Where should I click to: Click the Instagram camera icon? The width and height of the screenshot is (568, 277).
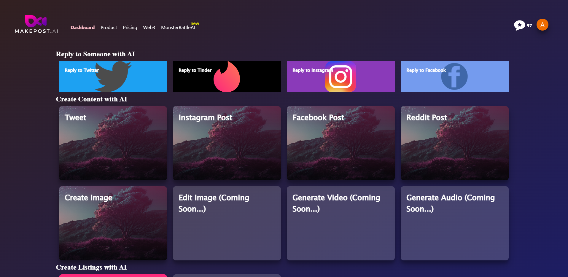click(x=341, y=77)
